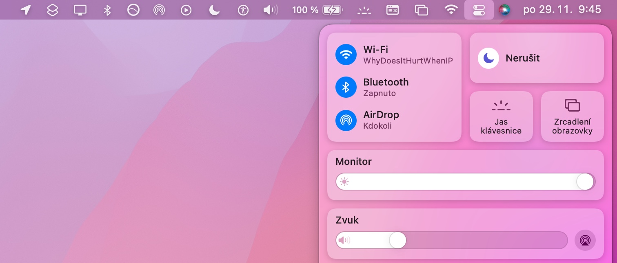The image size is (617, 263).
Task: Open Jas klávesnice tile
Action: pos(501,116)
